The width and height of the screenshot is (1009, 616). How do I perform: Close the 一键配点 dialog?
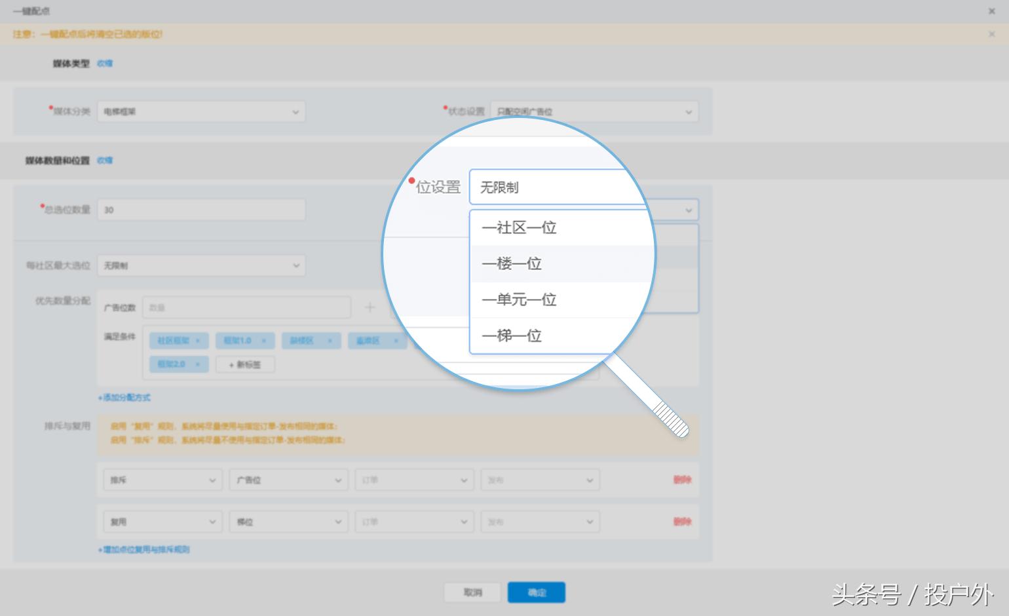pos(991,11)
